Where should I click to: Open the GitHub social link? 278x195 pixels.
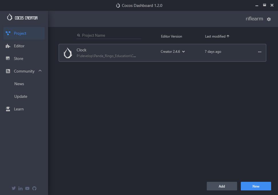34,188
